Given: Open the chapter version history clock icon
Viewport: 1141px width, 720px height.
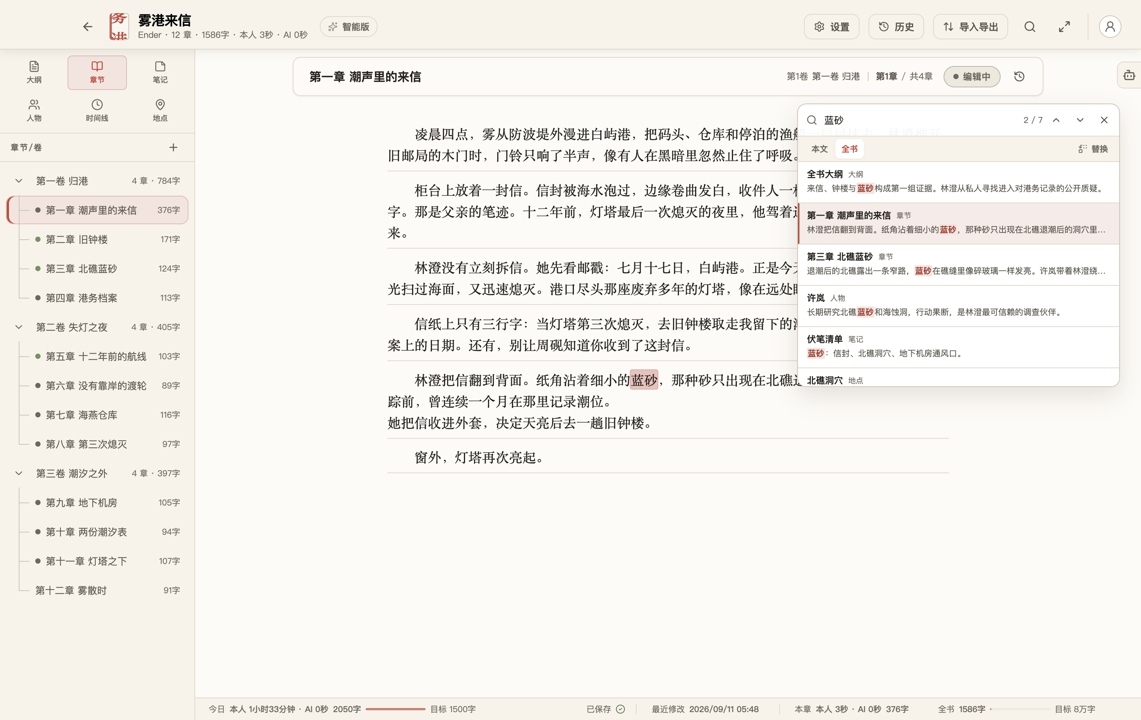Looking at the screenshot, I should [1019, 76].
